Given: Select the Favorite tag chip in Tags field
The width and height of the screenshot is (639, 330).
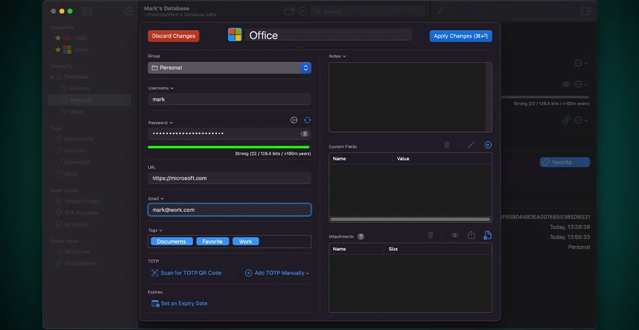Looking at the screenshot, I should pos(213,241).
